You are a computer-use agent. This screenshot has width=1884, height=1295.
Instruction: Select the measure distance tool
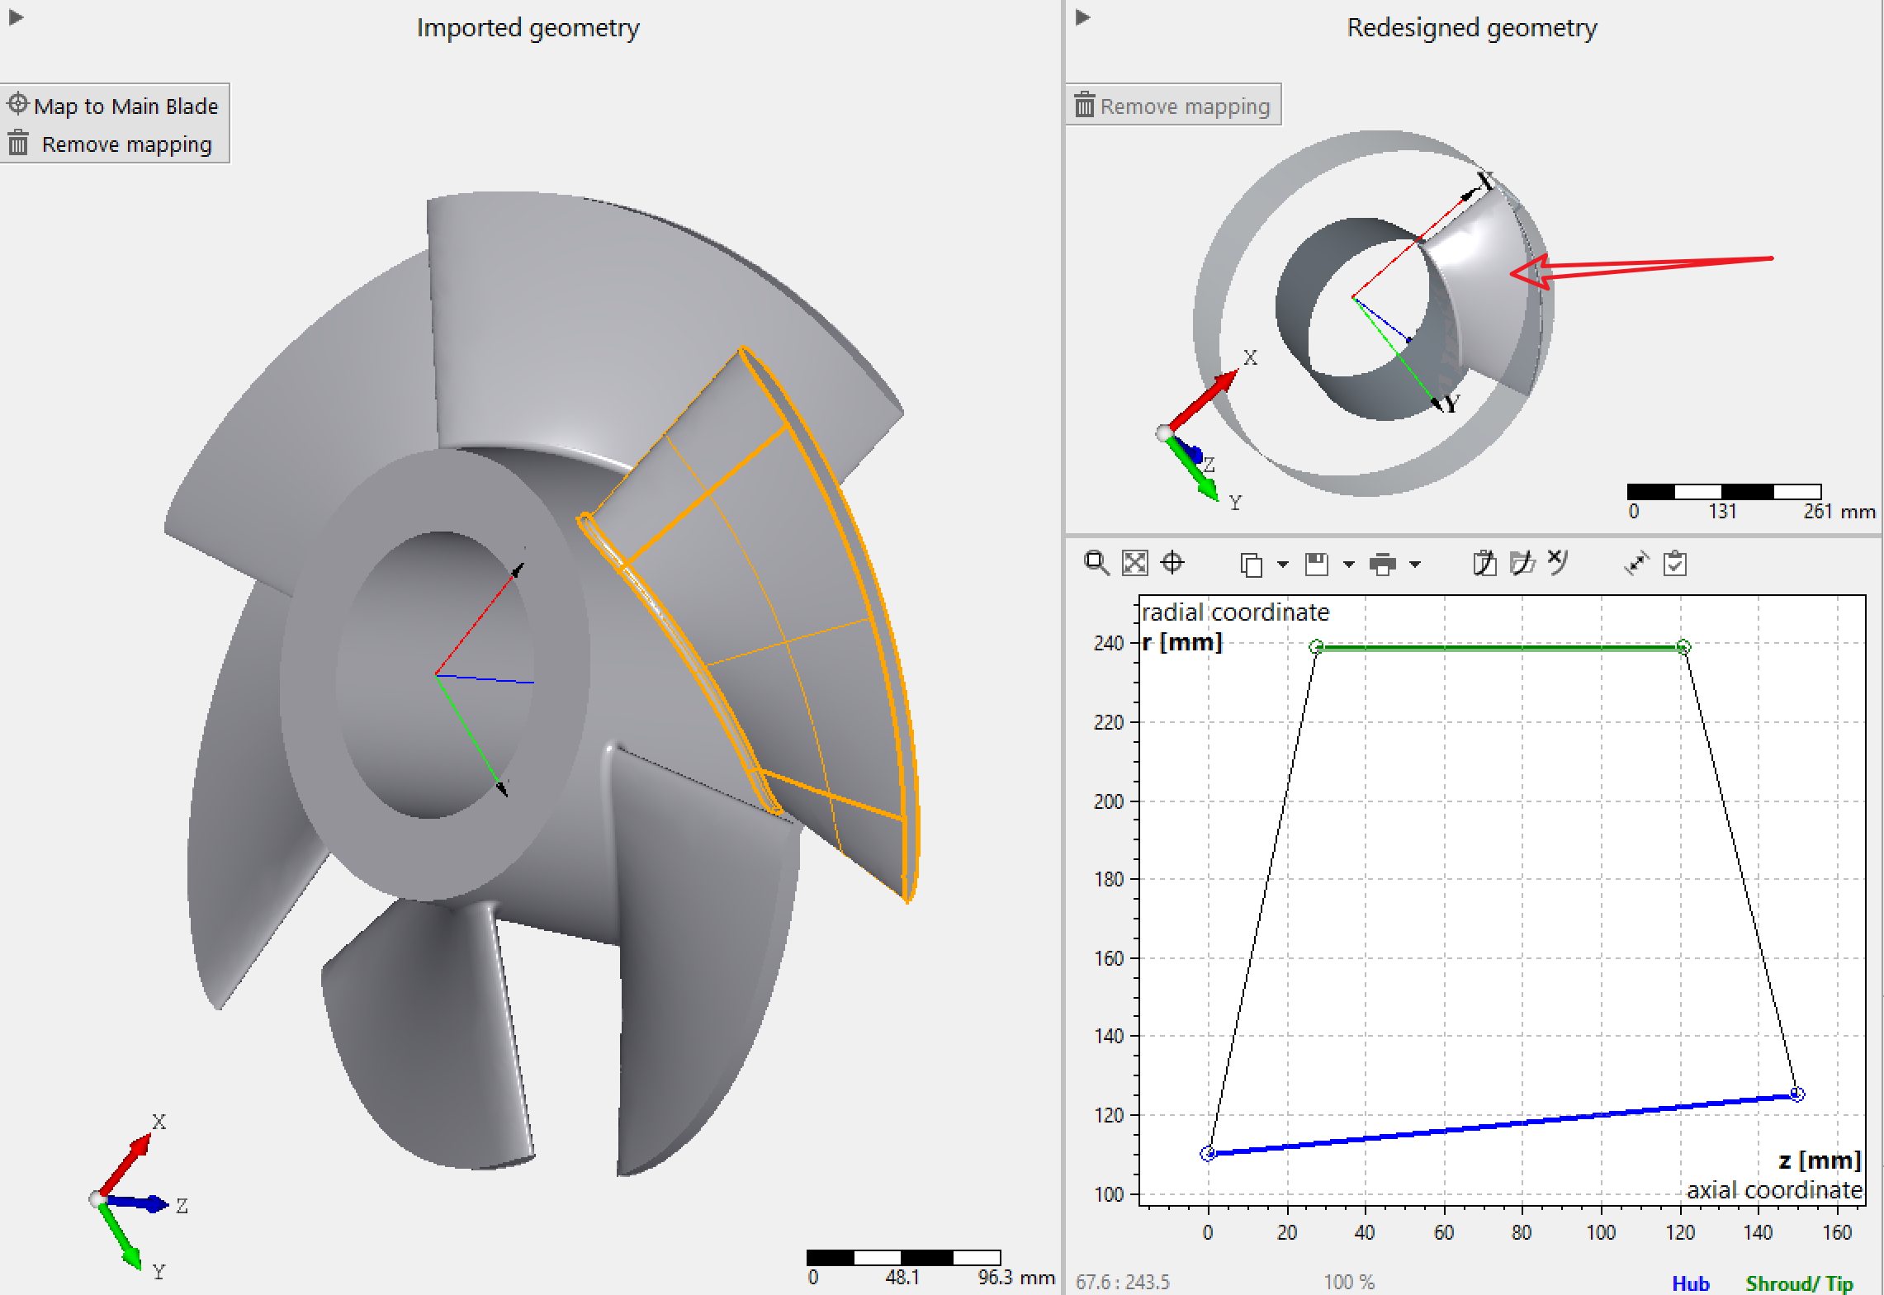pyautogui.click(x=1635, y=564)
